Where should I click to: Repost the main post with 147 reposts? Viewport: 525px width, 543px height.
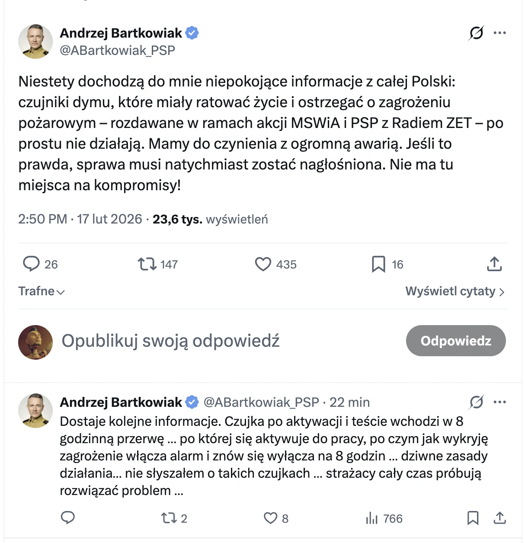[x=147, y=264]
